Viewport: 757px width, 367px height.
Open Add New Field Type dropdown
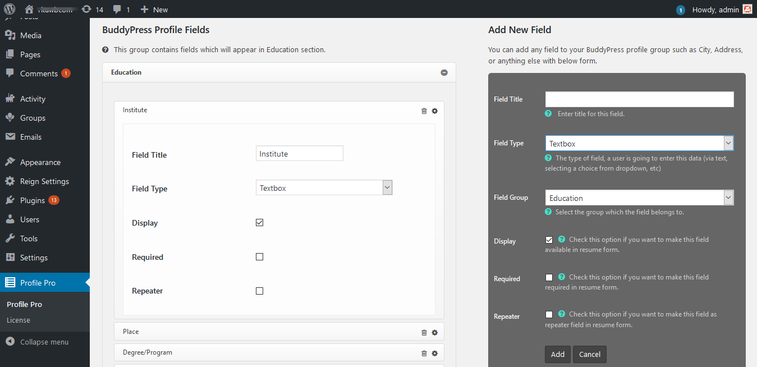click(x=639, y=143)
